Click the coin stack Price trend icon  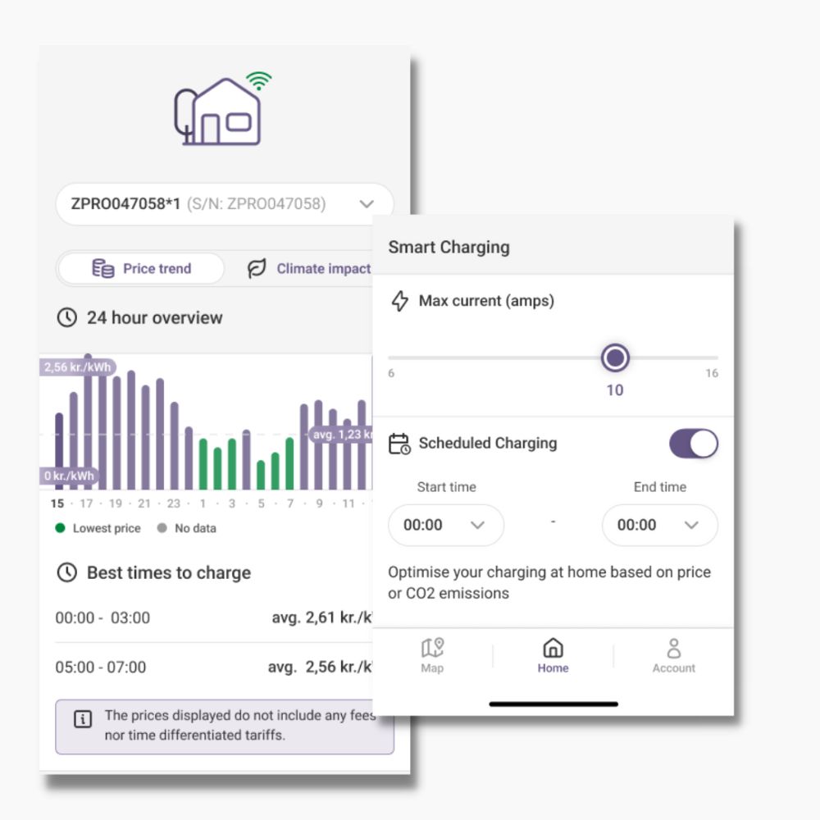(103, 268)
